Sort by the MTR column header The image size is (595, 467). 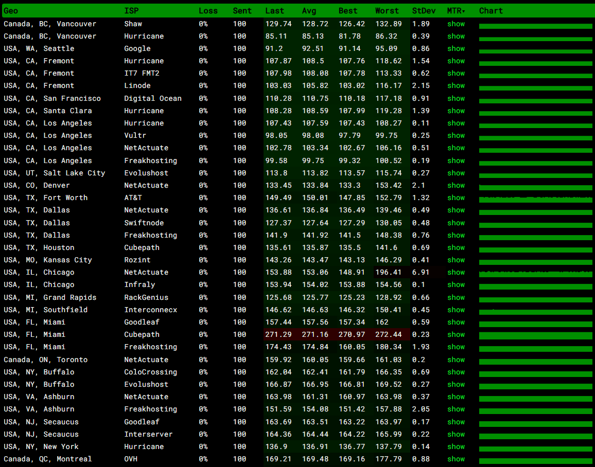[456, 11]
